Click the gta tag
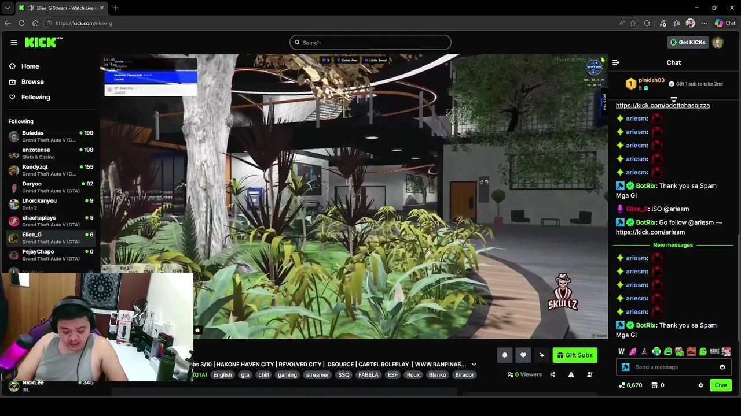The image size is (741, 416). 245,375
